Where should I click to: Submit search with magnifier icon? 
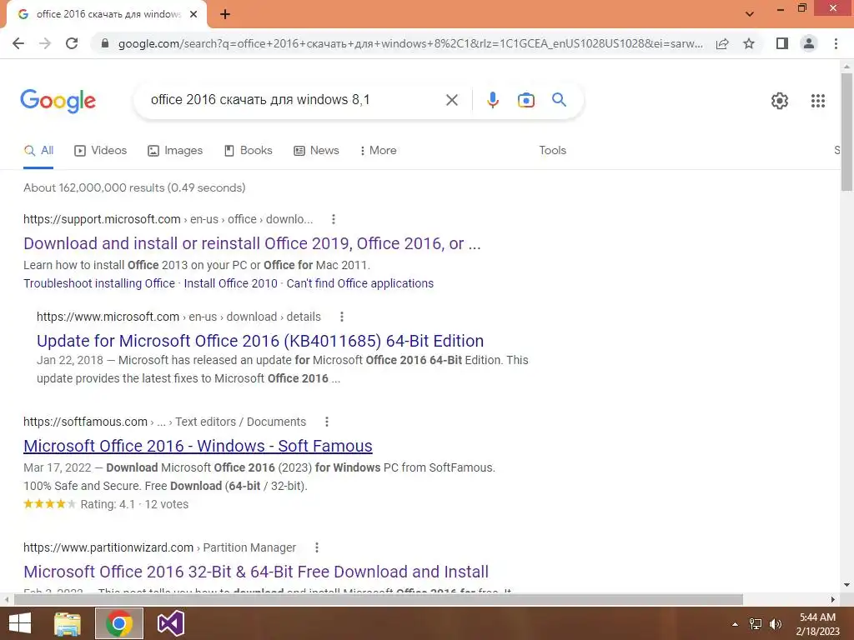coord(559,100)
